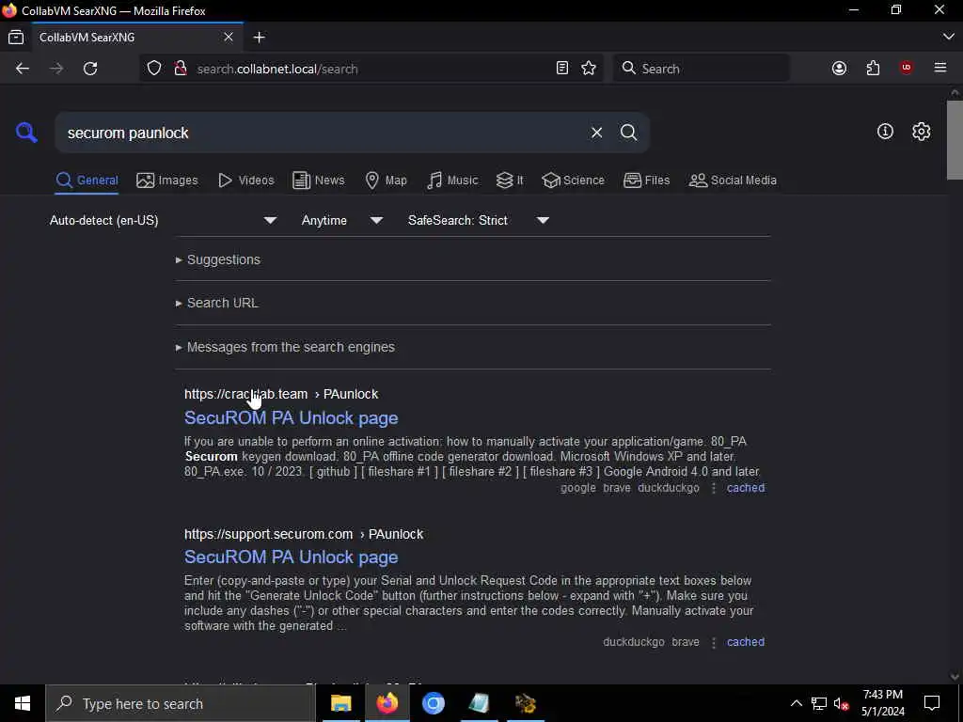The height and width of the screenshot is (722, 963).
Task: Open the Windows Start menu
Action: [x=23, y=703]
